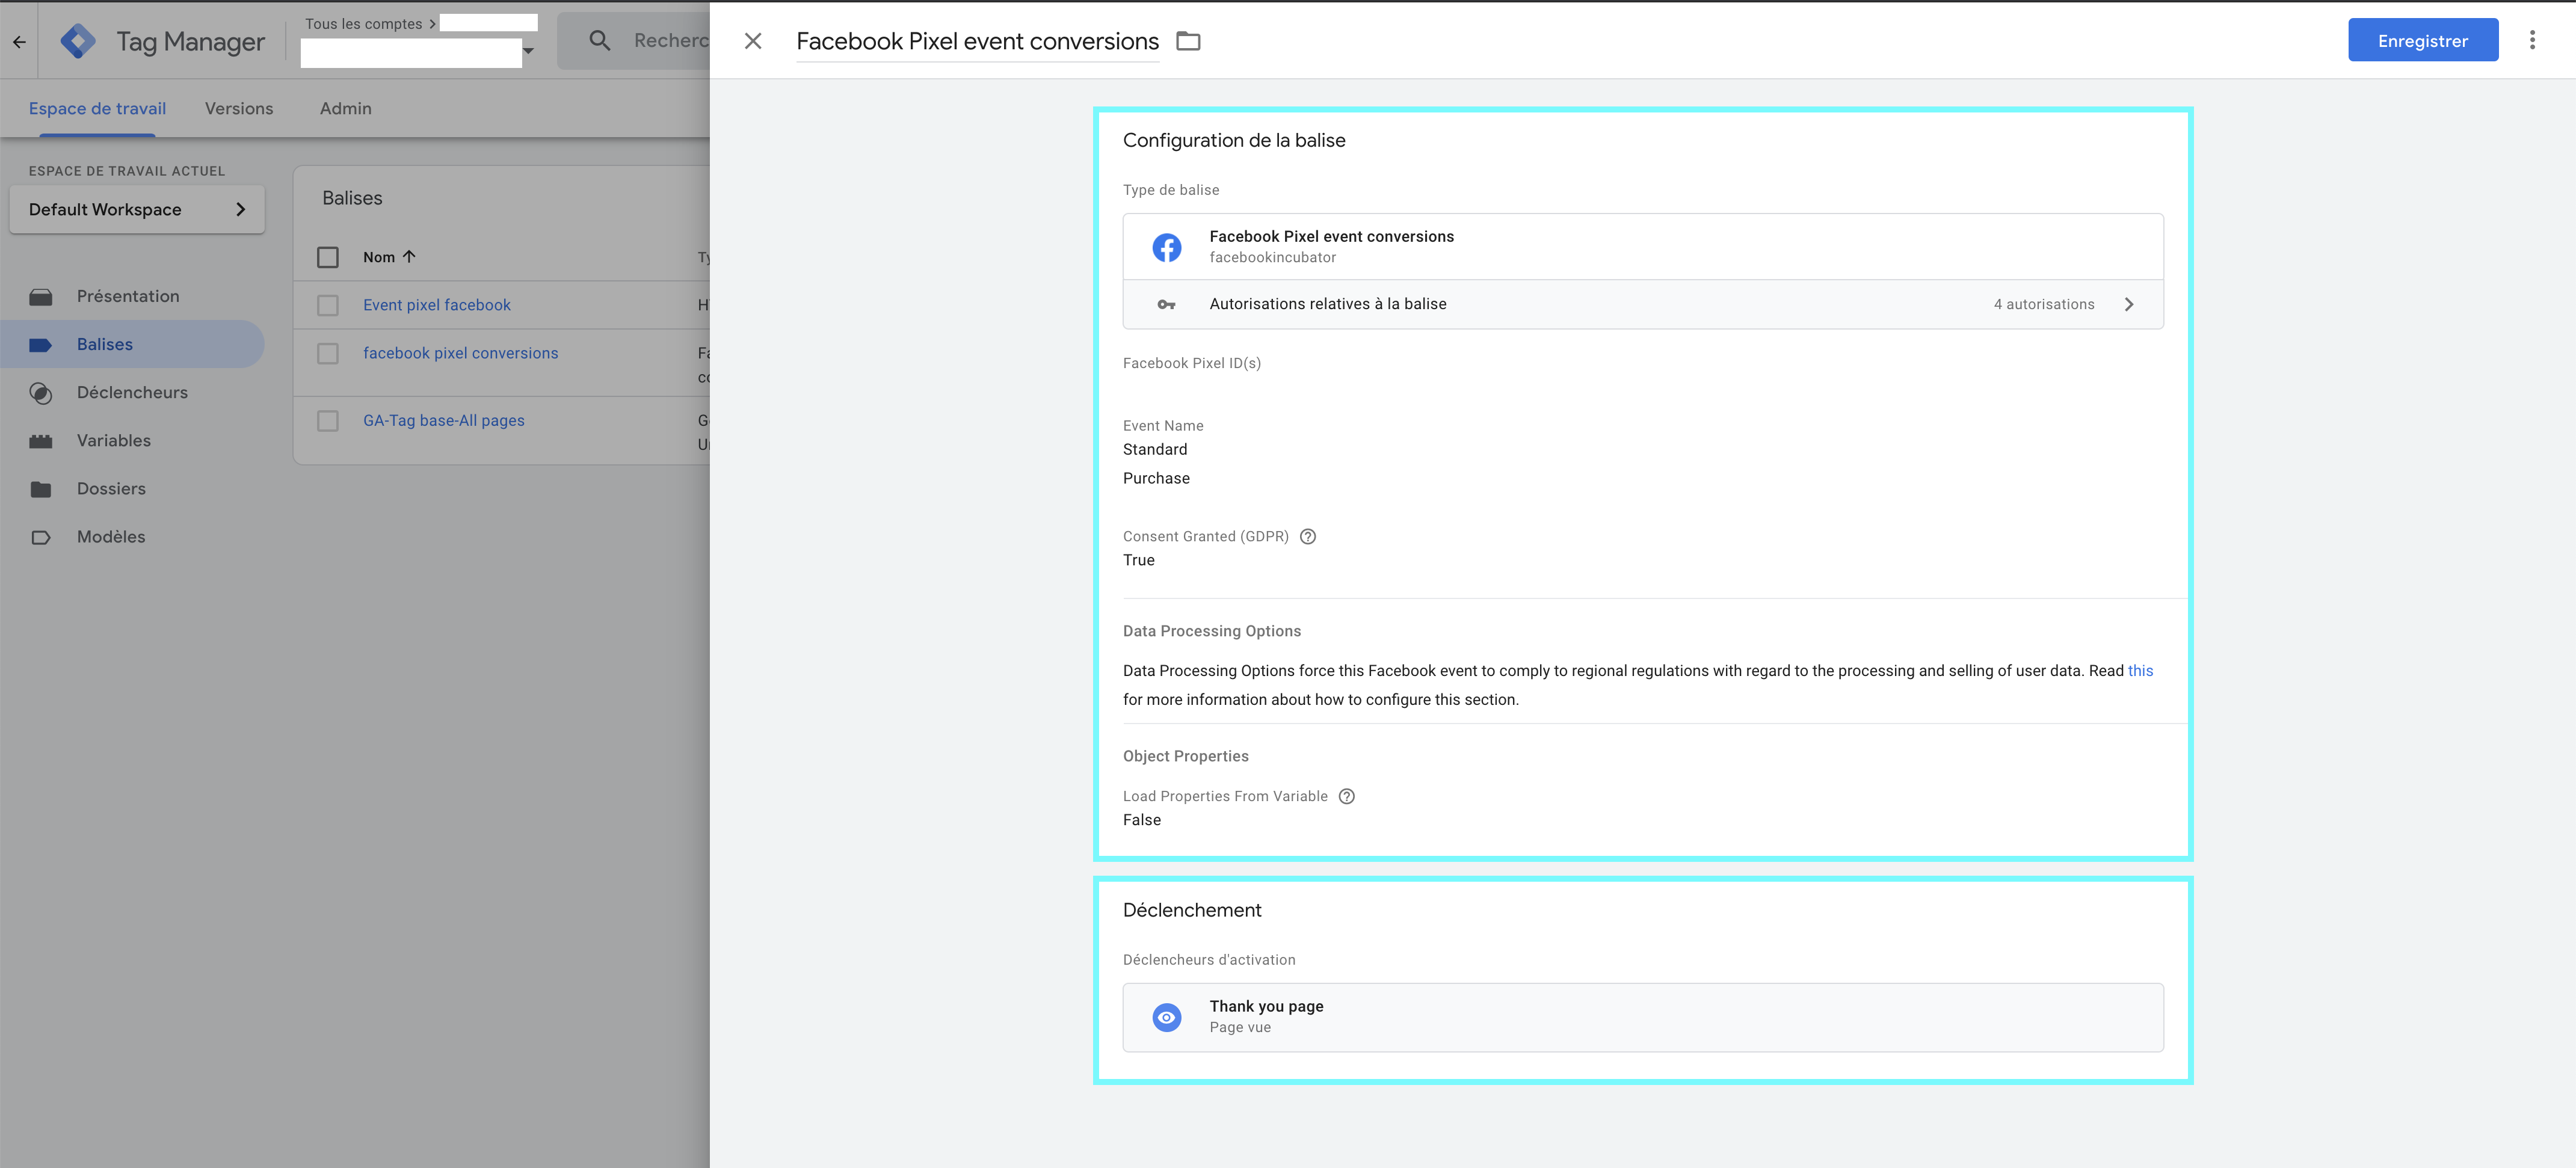Open Présentation in the sidebar
2576x1168 pixels.
128,296
